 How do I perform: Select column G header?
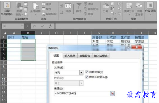click(99, 33)
